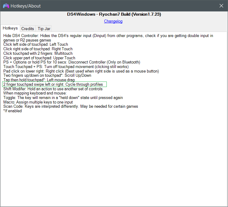Click the 'Scan Code' description line

point(71,106)
